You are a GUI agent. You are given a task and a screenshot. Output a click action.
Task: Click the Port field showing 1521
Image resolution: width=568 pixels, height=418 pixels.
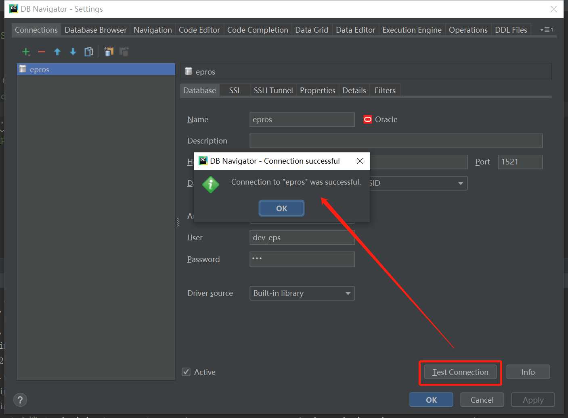pos(520,162)
